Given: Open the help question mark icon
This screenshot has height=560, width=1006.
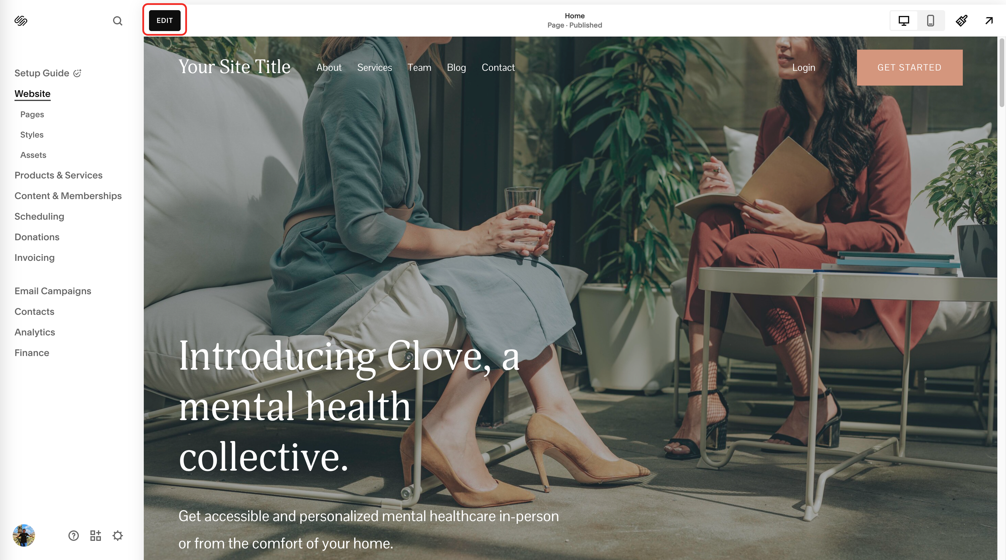Looking at the screenshot, I should tap(73, 535).
